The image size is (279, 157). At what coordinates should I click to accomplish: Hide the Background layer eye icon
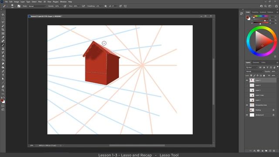[247, 115]
